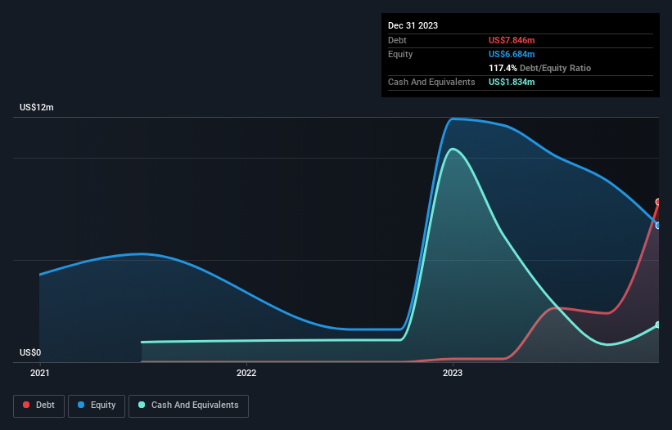Image resolution: width=672 pixels, height=430 pixels.
Task: Toggle the Cash And Equivalents legend button
Action: [x=188, y=405]
